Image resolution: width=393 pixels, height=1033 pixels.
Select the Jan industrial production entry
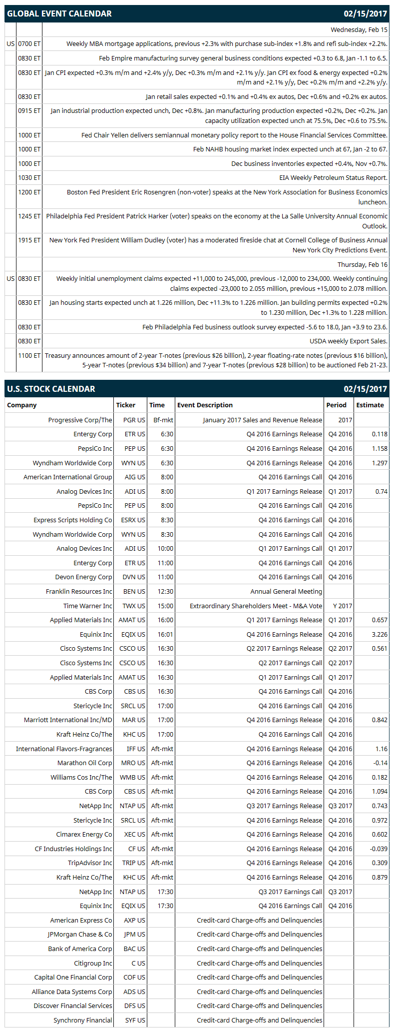coord(219,115)
